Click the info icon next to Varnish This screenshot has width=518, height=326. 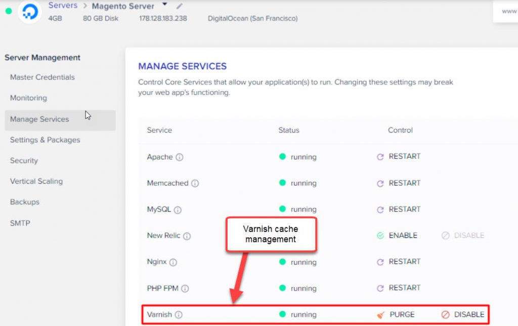click(179, 314)
